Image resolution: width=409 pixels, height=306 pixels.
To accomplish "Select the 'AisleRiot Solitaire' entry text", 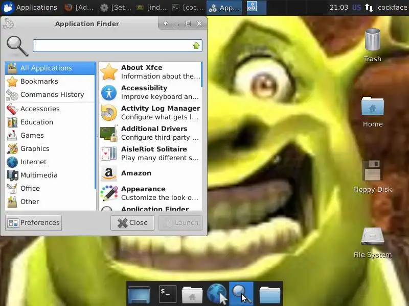I will [x=154, y=149].
